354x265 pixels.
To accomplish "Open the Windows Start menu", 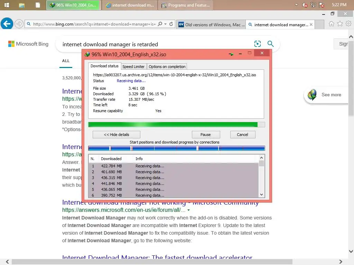I will [7, 5].
